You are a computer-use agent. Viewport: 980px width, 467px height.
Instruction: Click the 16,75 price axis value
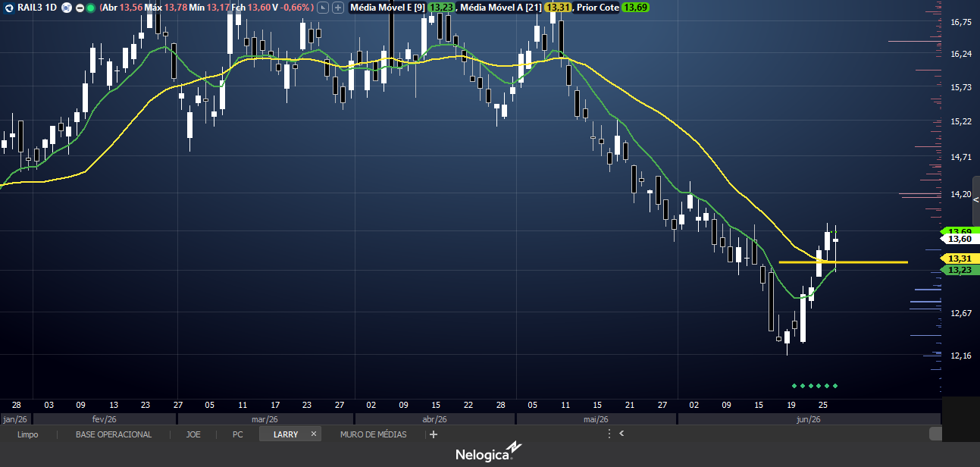point(960,23)
